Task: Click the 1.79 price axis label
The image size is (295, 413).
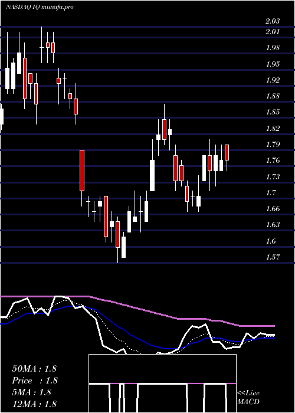Action: [273, 145]
